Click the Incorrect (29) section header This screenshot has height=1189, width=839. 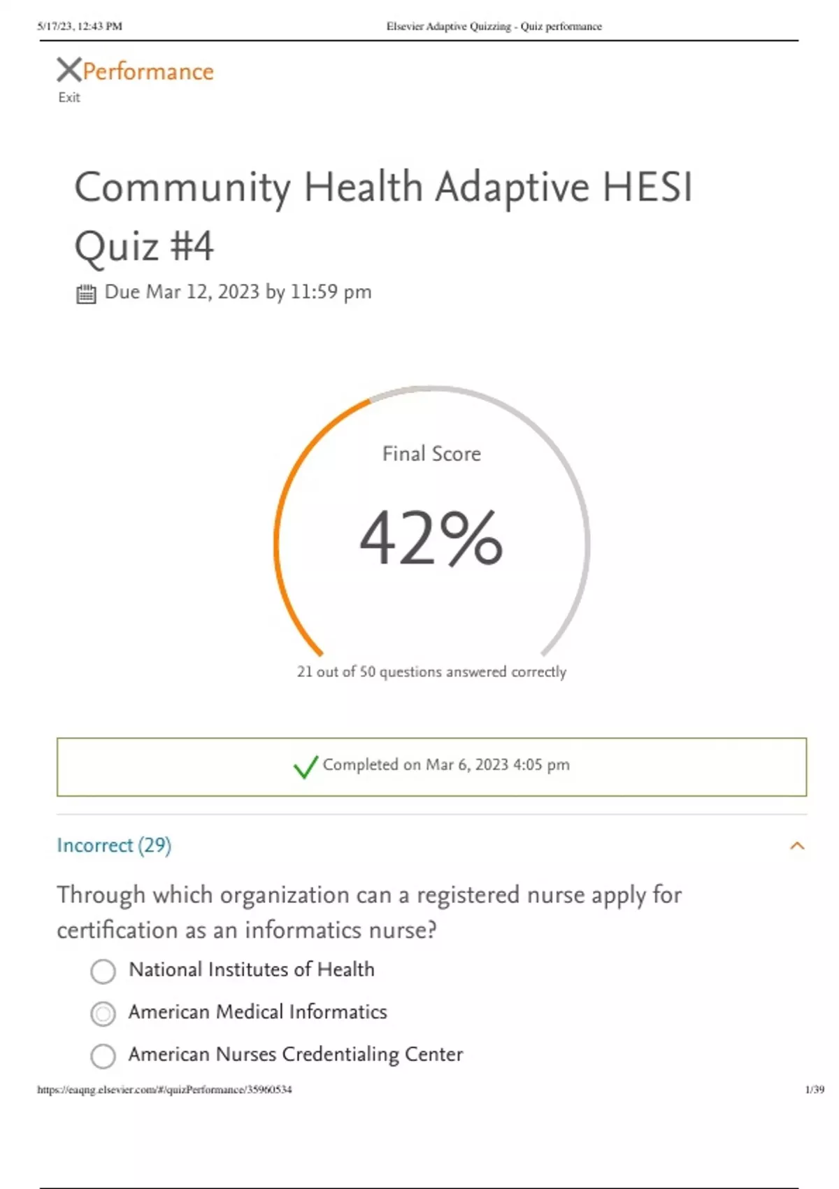[x=114, y=846]
